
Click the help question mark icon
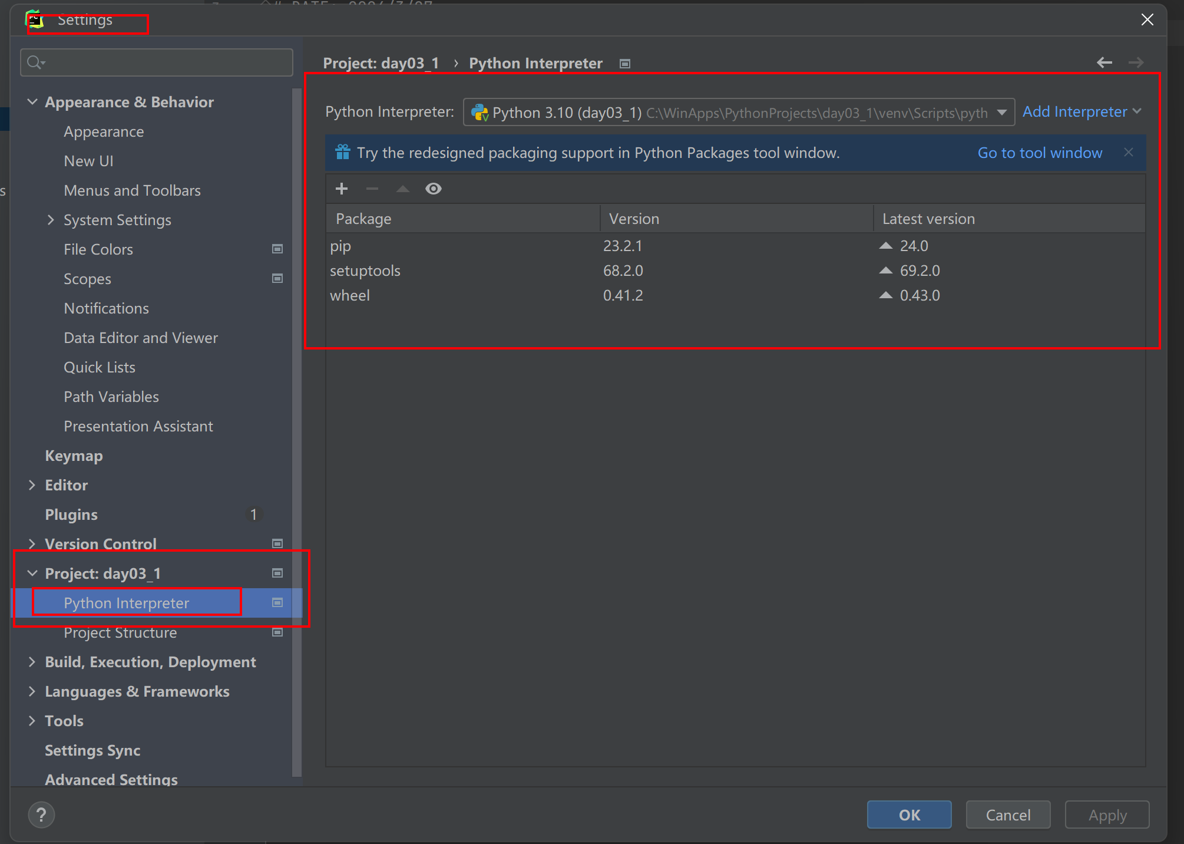[41, 815]
